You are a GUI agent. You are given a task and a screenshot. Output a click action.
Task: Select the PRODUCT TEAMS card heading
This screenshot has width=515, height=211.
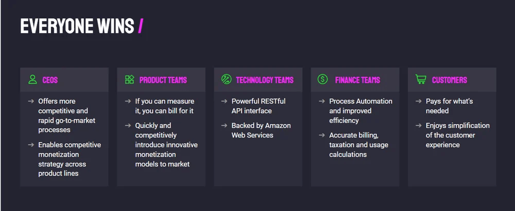pyautogui.click(x=163, y=80)
